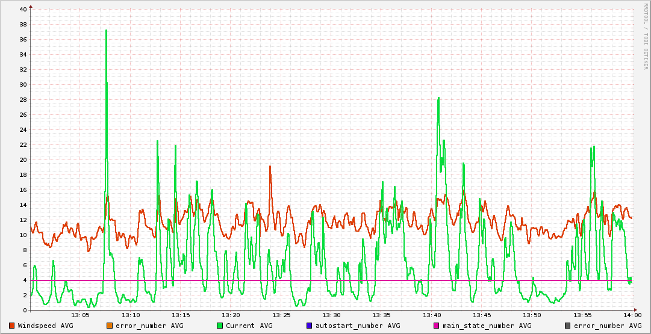Click the orange error_number legend swatch

[110, 326]
